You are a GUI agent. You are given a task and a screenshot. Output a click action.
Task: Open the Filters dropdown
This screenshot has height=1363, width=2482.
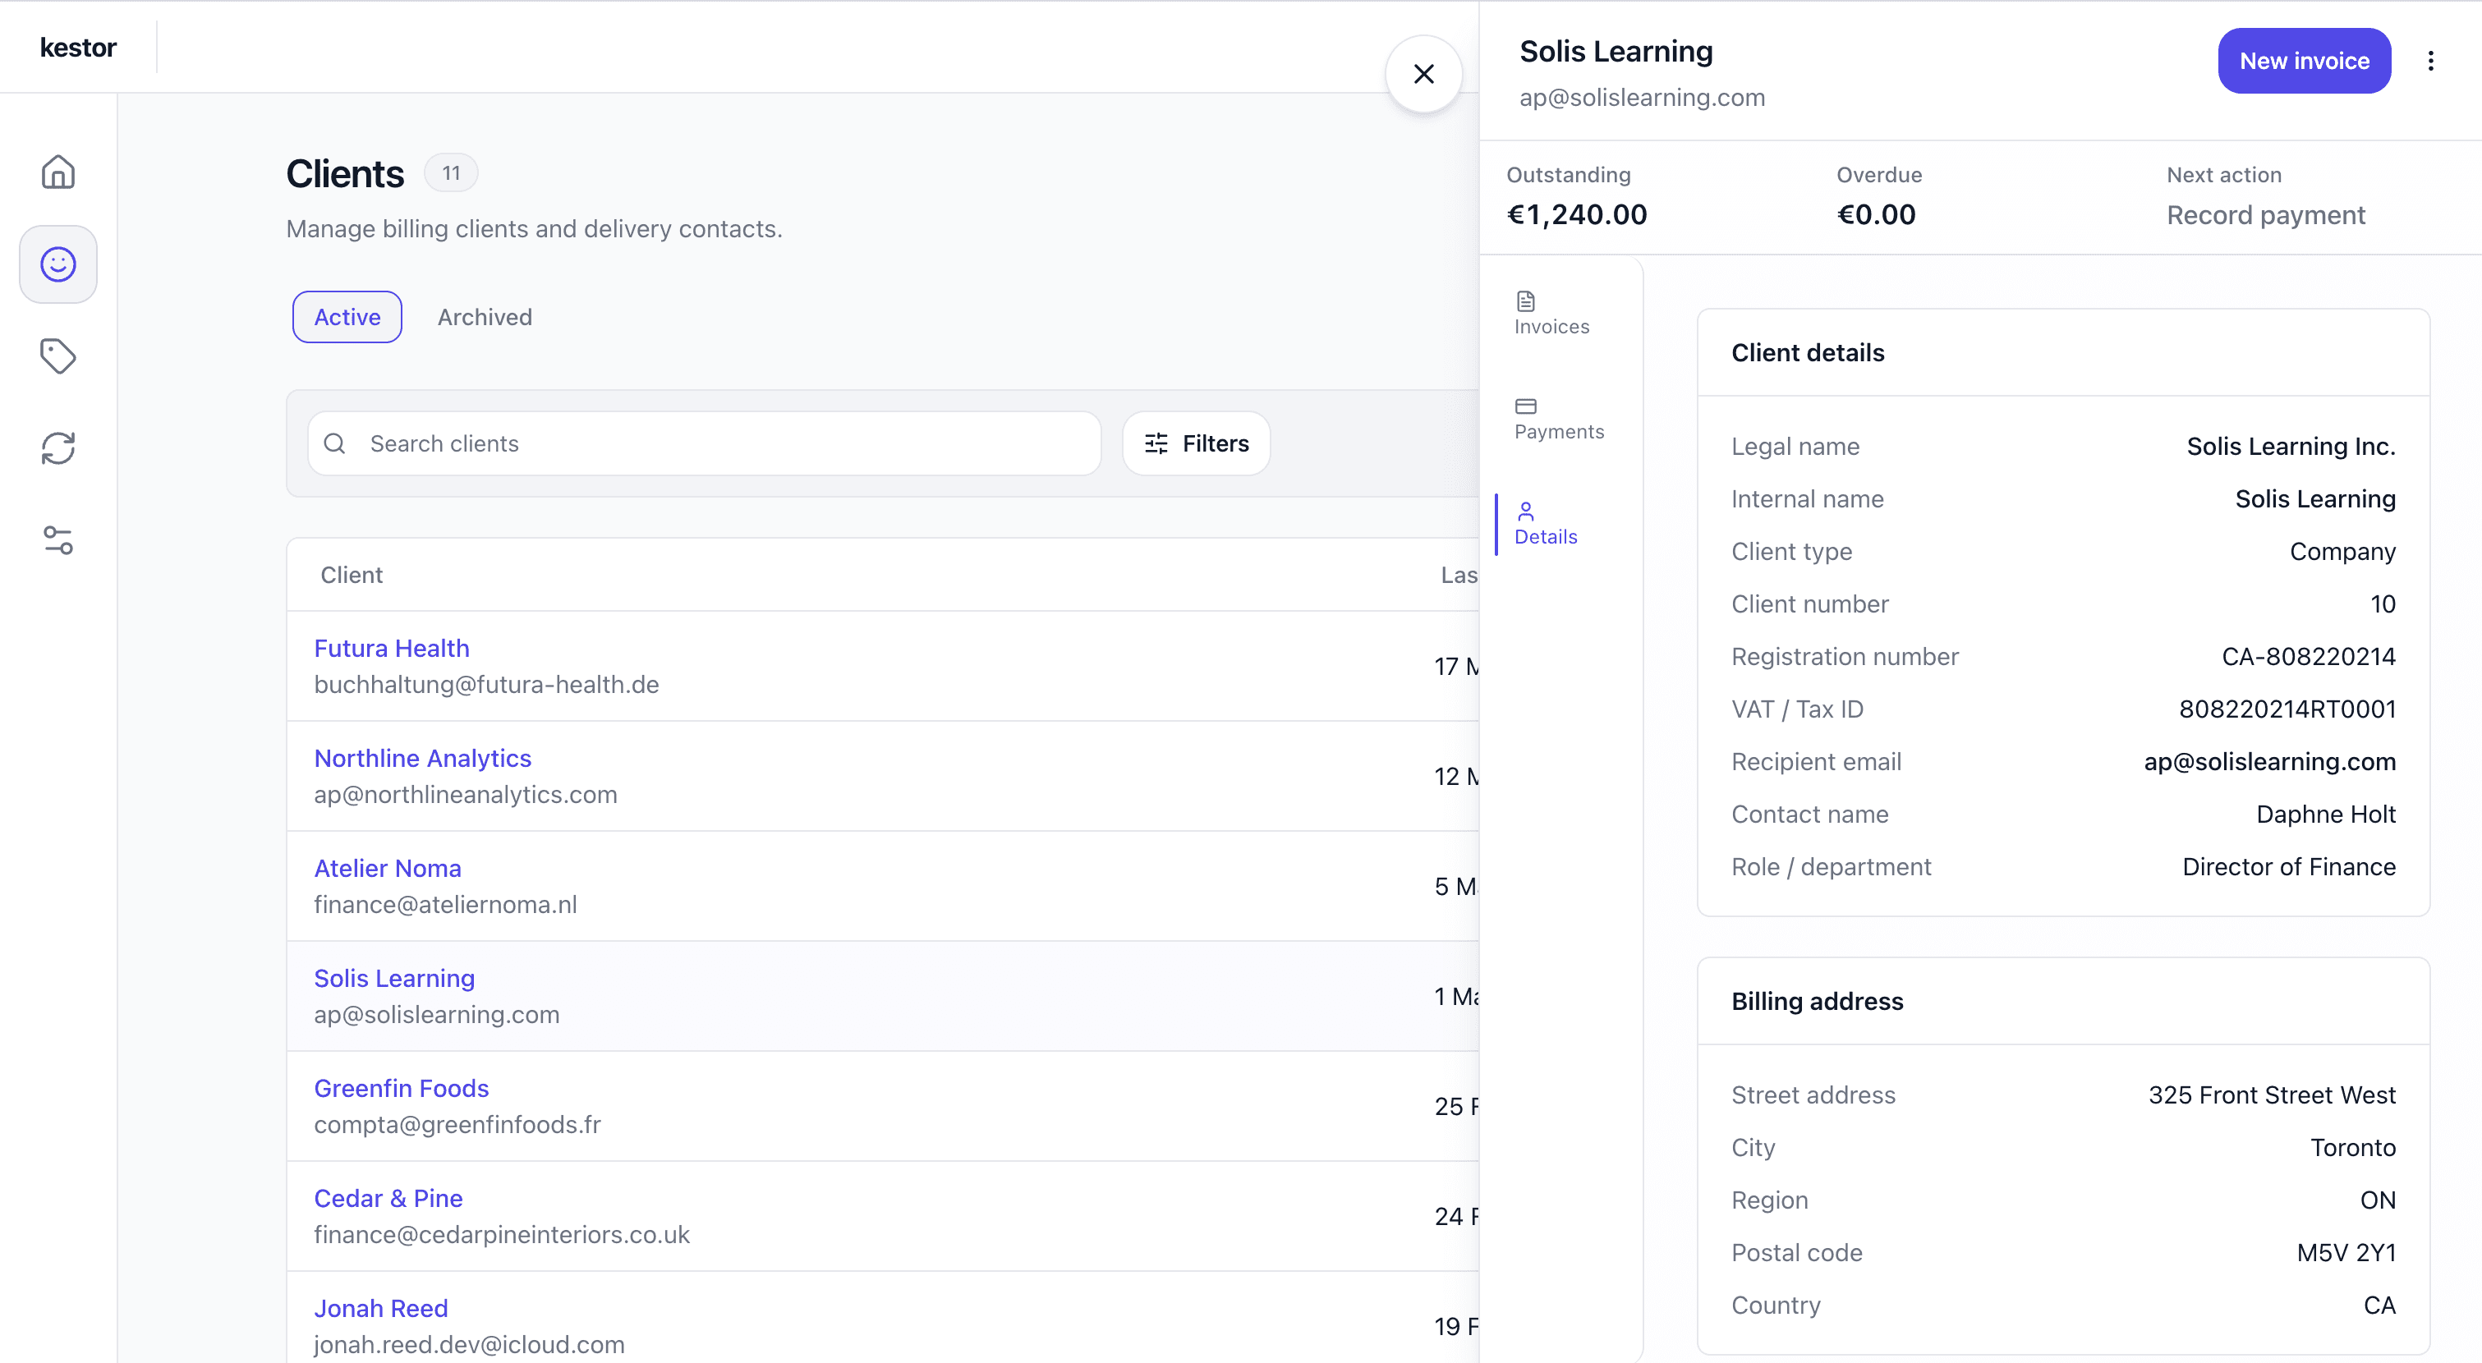1195,443
